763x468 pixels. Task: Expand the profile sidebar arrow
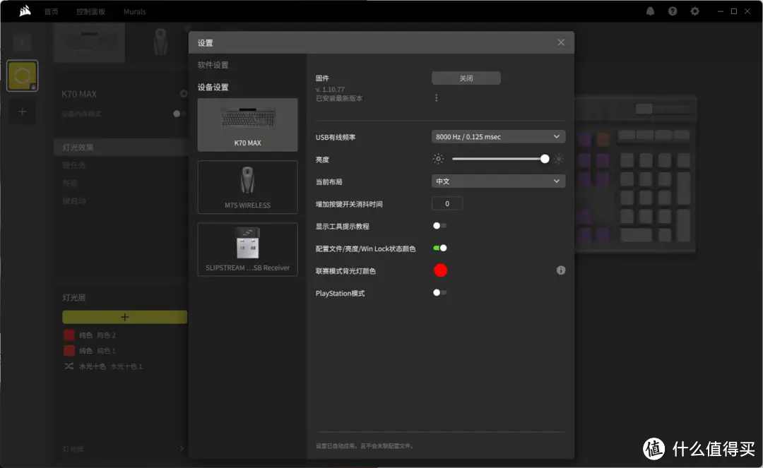tap(22, 42)
